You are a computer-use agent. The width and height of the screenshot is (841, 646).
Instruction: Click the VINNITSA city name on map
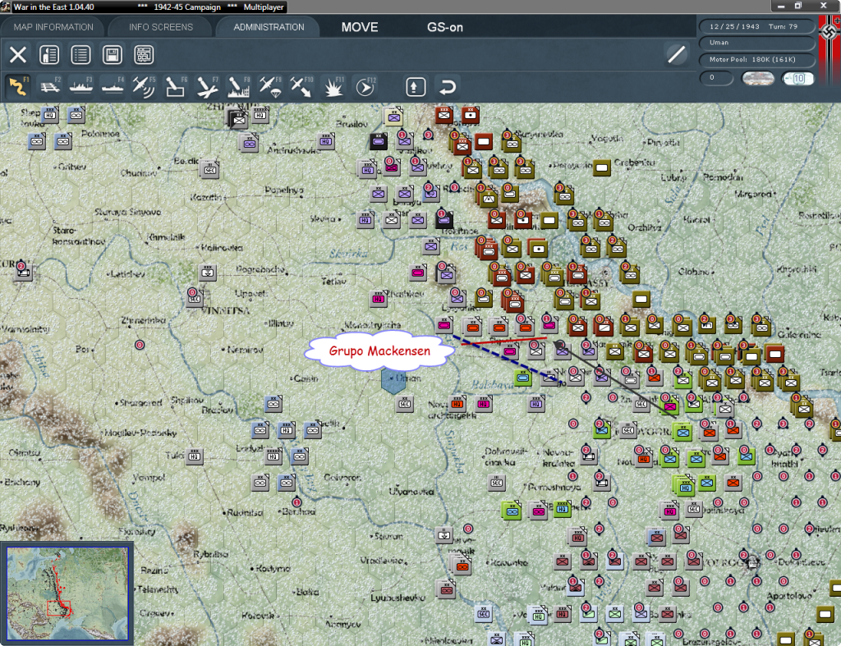(225, 310)
